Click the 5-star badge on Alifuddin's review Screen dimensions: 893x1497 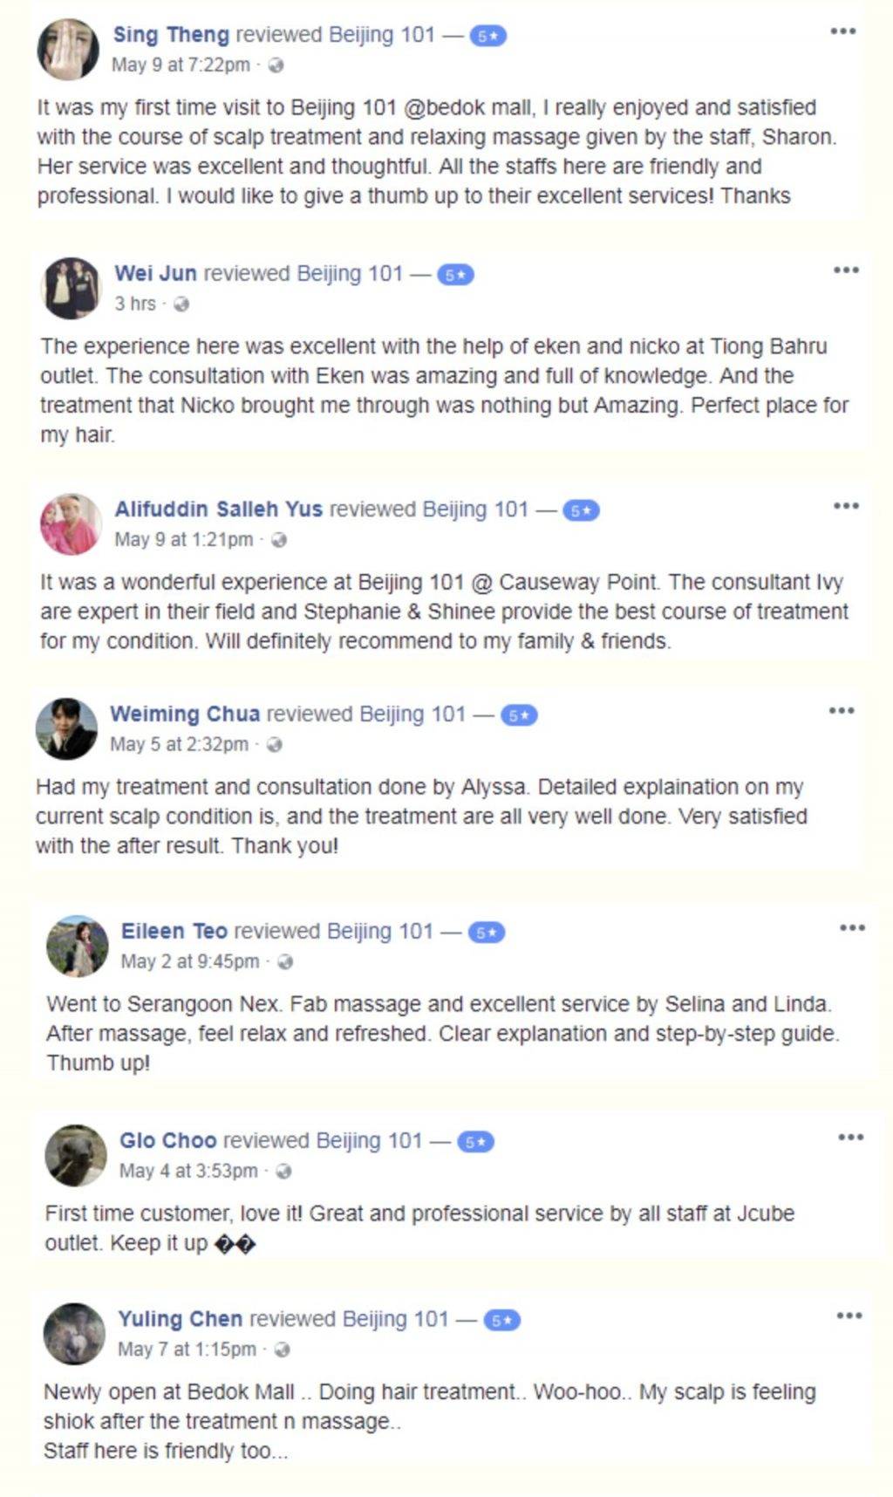(581, 510)
